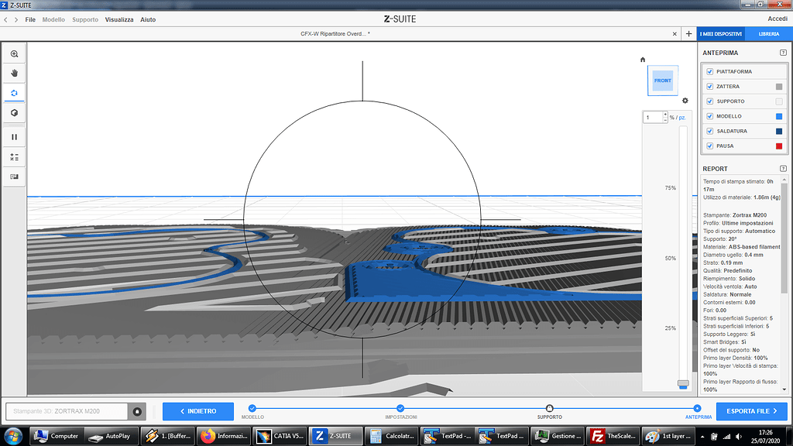Increase layer value with up stepper

tap(665, 115)
